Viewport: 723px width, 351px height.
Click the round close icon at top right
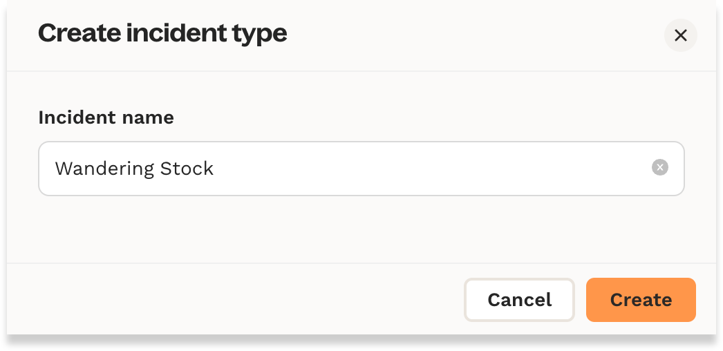point(680,35)
